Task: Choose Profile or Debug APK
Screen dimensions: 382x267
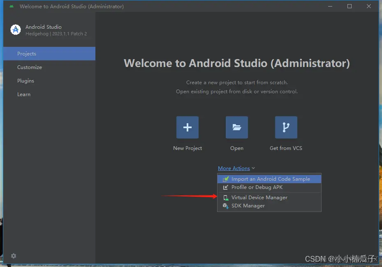Action: (269, 187)
